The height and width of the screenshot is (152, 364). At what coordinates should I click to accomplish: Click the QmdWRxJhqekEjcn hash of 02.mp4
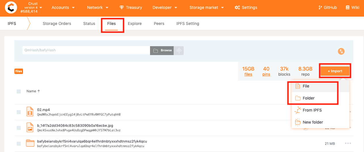point(79,114)
